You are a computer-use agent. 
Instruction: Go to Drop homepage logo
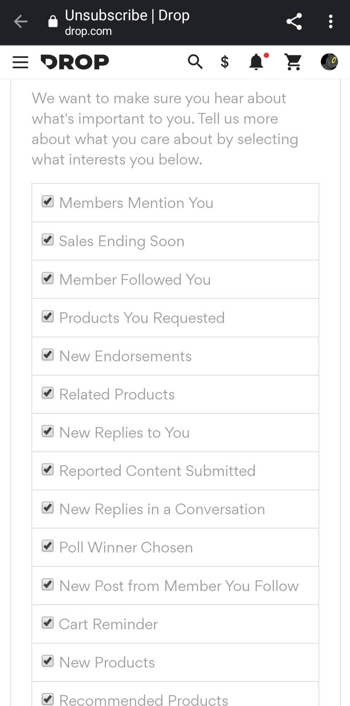tap(75, 62)
